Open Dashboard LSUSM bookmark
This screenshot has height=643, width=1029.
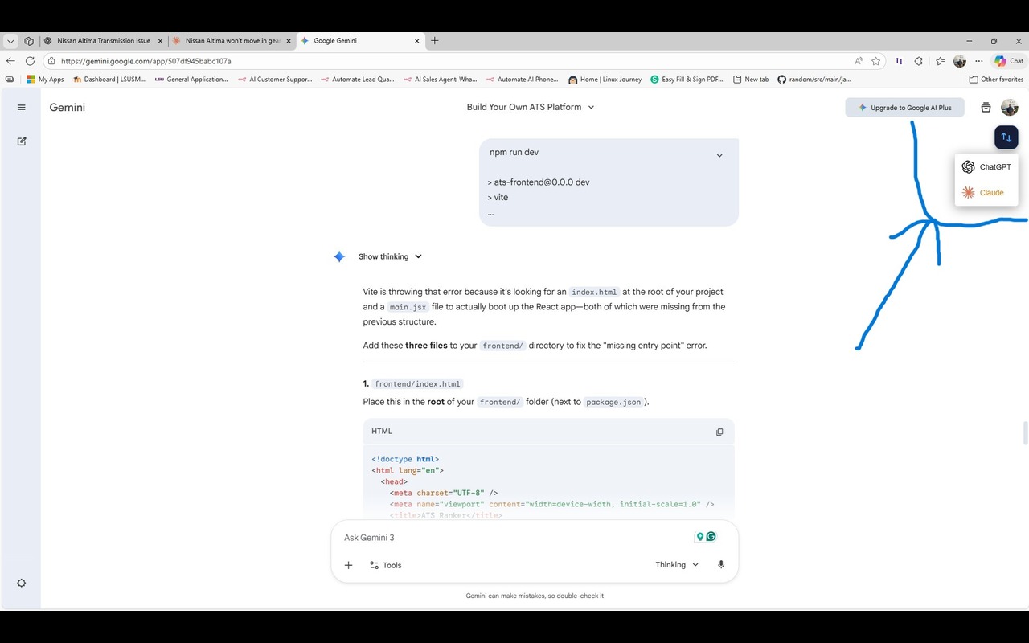click(110, 80)
